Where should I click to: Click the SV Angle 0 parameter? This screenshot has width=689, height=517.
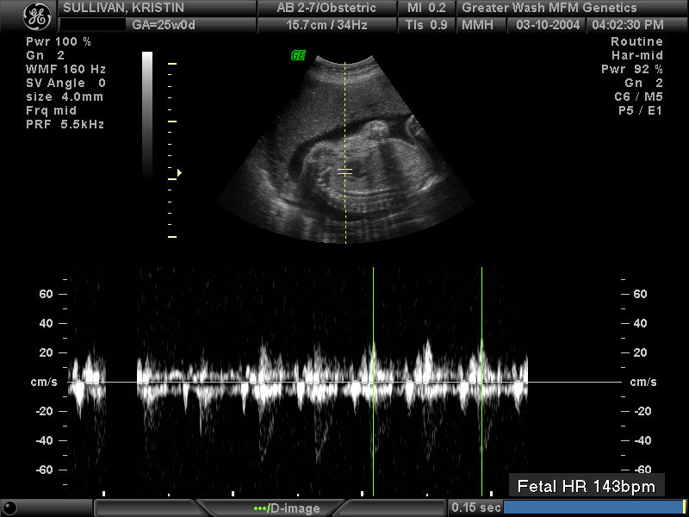click(x=66, y=83)
